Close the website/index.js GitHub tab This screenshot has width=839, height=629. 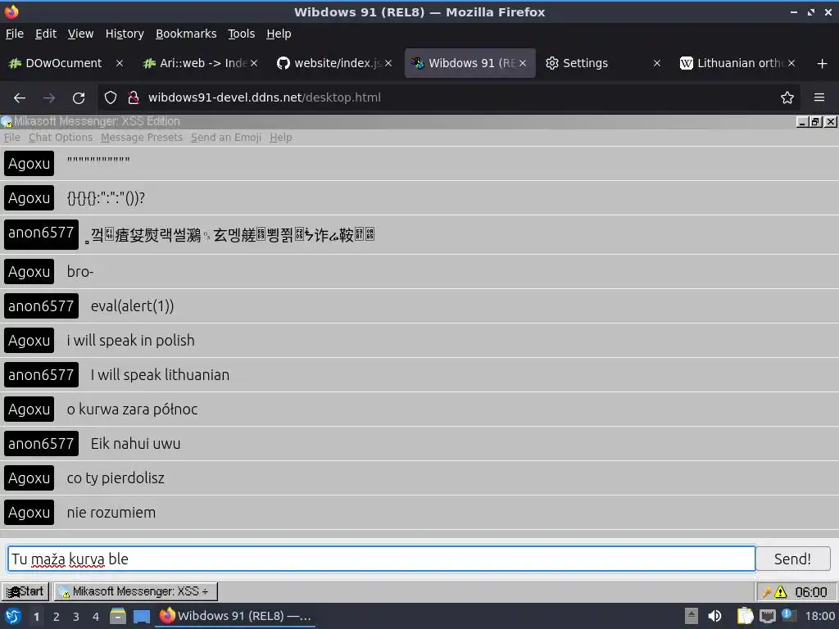point(388,63)
